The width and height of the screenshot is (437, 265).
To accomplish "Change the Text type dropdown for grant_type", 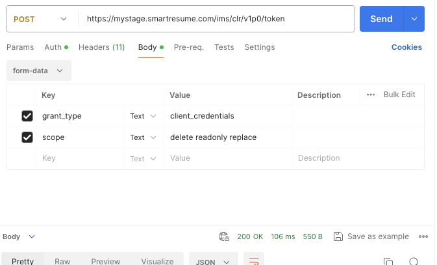I will 143,116.
